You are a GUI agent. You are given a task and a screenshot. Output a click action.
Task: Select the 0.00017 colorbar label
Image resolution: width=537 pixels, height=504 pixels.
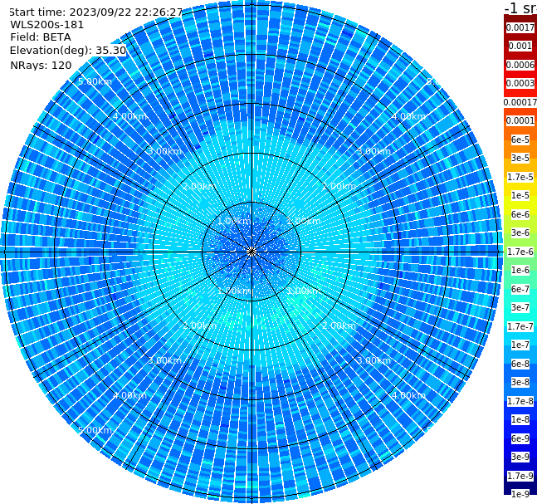click(x=520, y=102)
